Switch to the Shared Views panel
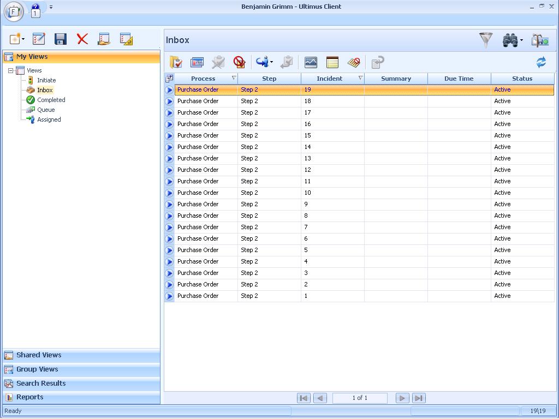This screenshot has height=419, width=559. point(82,355)
